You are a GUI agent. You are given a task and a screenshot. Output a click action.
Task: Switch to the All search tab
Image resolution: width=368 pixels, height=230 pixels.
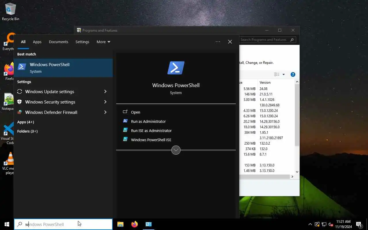click(x=23, y=42)
